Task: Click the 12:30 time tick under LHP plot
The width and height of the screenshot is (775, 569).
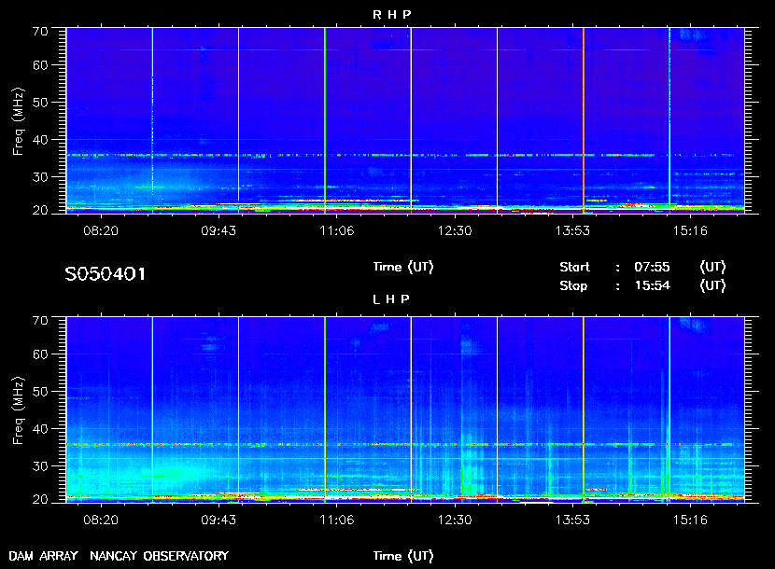Action: (454, 520)
